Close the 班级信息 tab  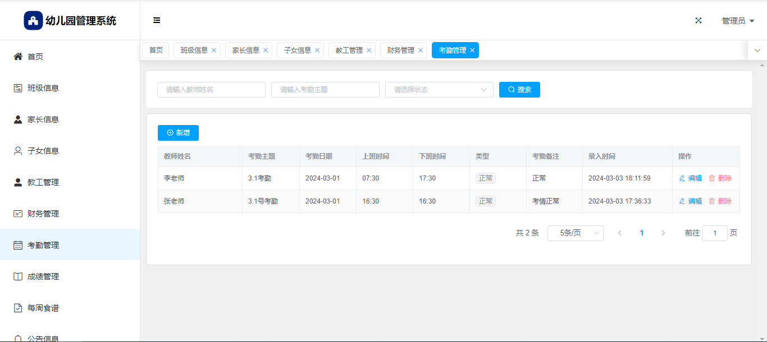coord(214,50)
